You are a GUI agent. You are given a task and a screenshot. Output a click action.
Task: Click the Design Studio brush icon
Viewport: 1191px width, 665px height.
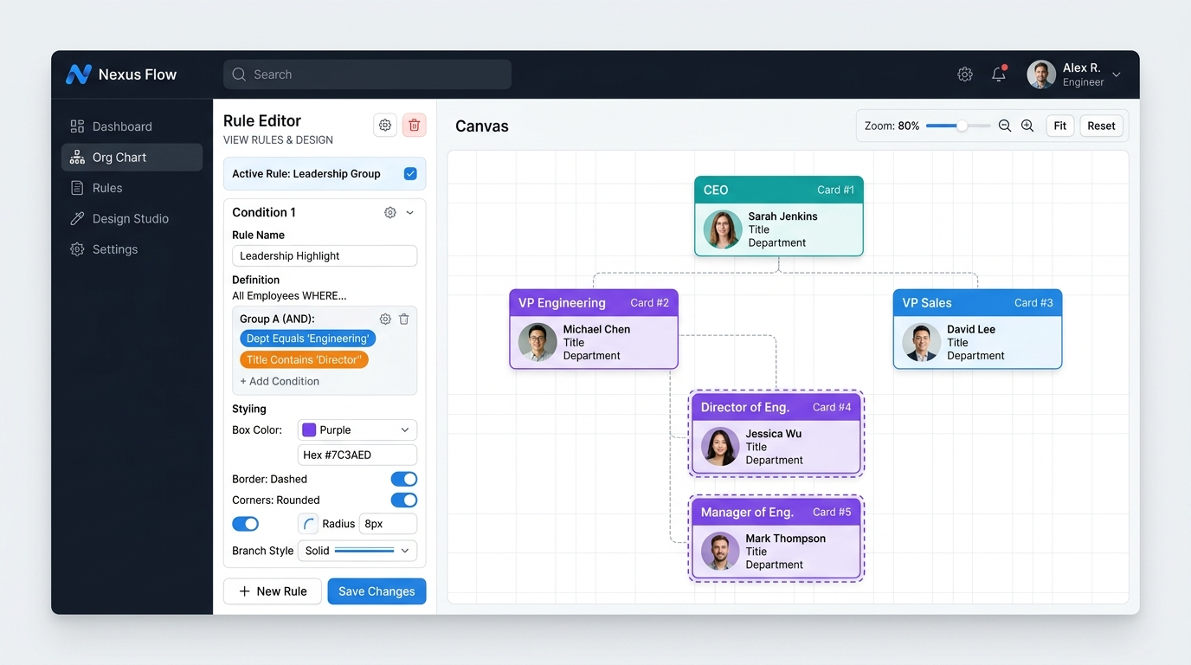coord(78,218)
